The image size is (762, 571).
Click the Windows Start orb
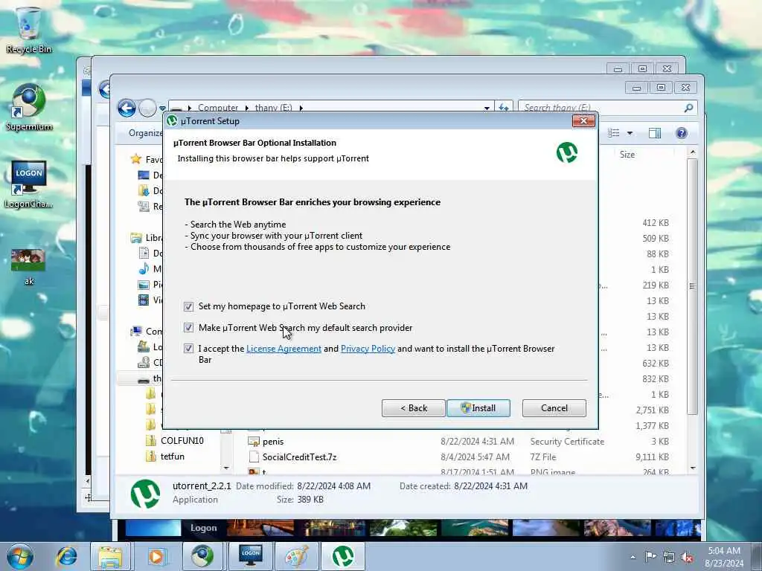point(20,556)
